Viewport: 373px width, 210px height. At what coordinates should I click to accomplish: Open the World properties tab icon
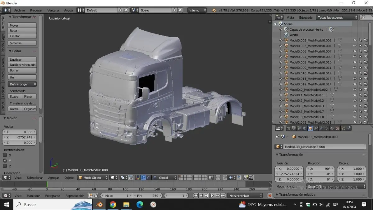click(x=305, y=128)
